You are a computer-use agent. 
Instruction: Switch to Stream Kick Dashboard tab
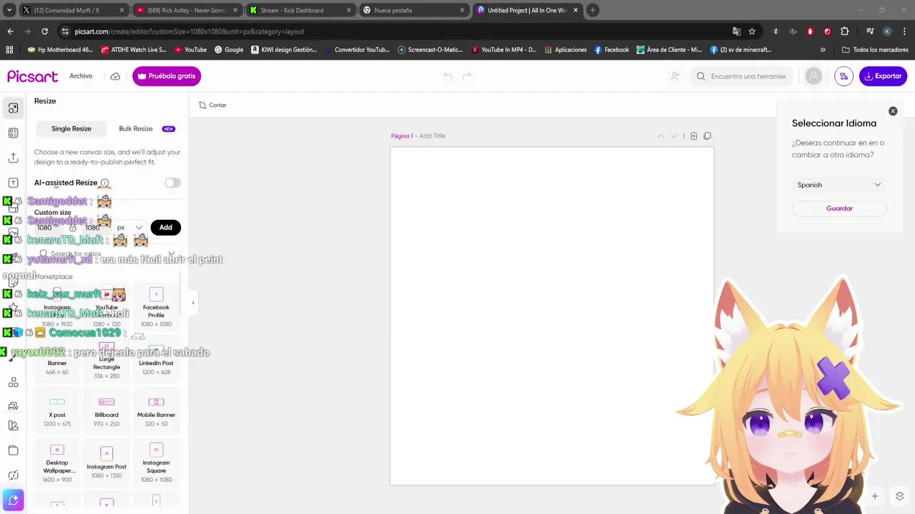click(300, 10)
